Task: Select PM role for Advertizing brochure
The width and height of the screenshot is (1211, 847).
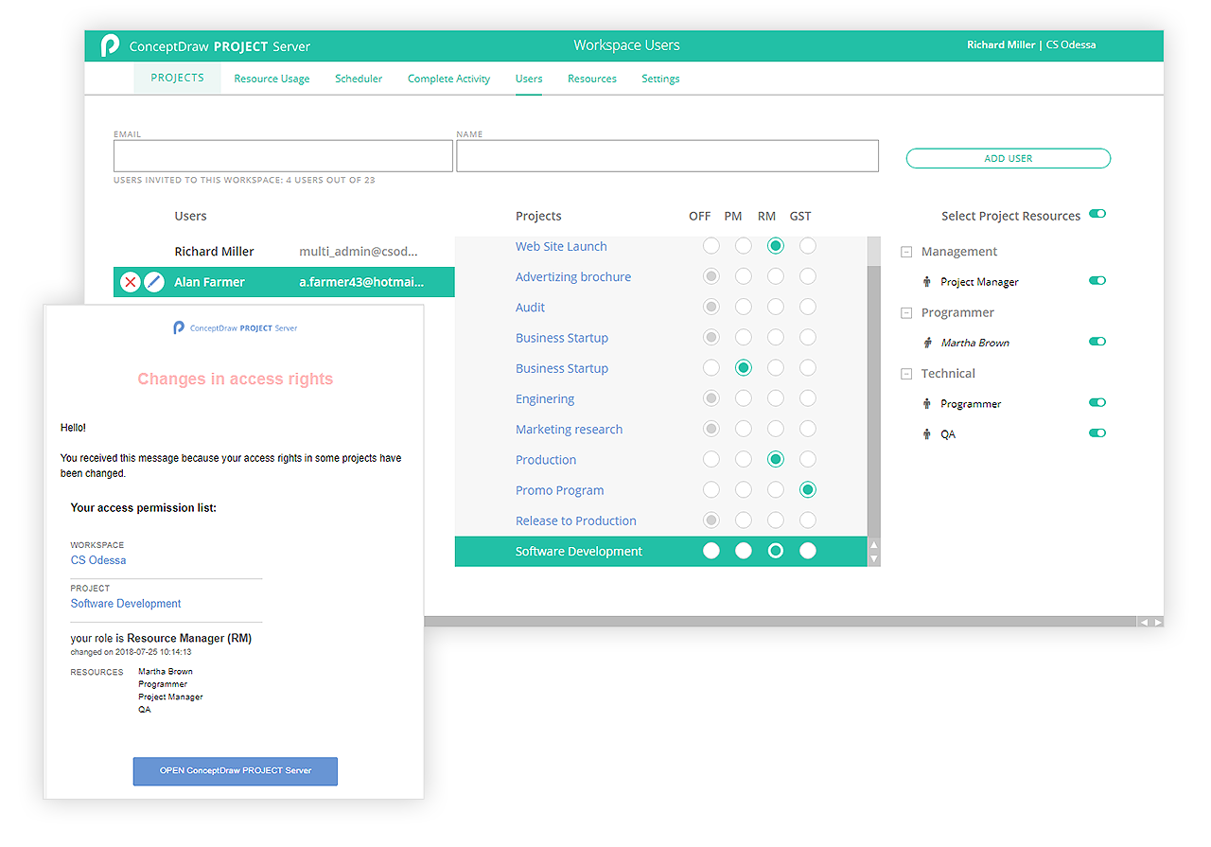Action: (744, 276)
